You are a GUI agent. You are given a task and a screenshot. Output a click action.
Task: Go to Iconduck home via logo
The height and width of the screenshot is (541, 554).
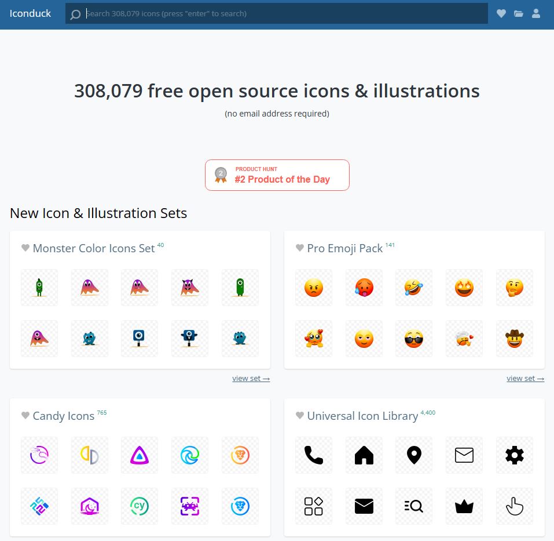30,13
